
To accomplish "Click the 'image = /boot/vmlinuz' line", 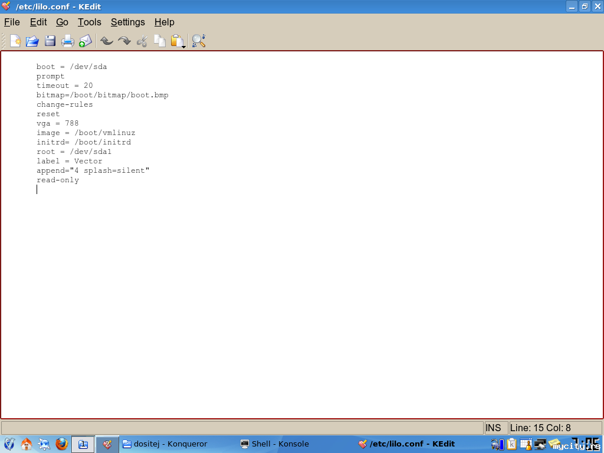I will tap(86, 133).
